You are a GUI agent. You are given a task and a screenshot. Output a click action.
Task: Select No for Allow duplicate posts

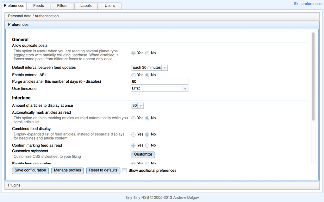(x=147, y=53)
